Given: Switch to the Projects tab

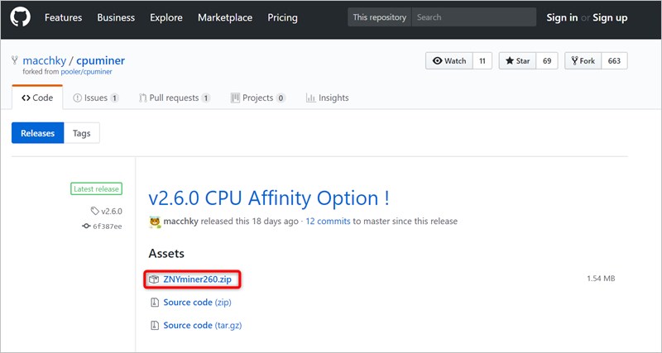Looking at the screenshot, I should 258,98.
